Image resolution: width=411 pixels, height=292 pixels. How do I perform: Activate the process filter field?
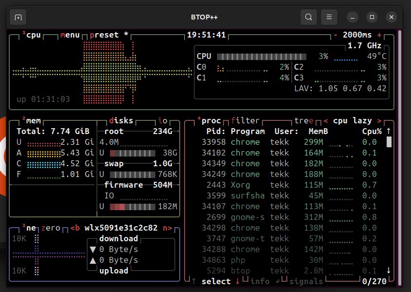click(x=245, y=121)
